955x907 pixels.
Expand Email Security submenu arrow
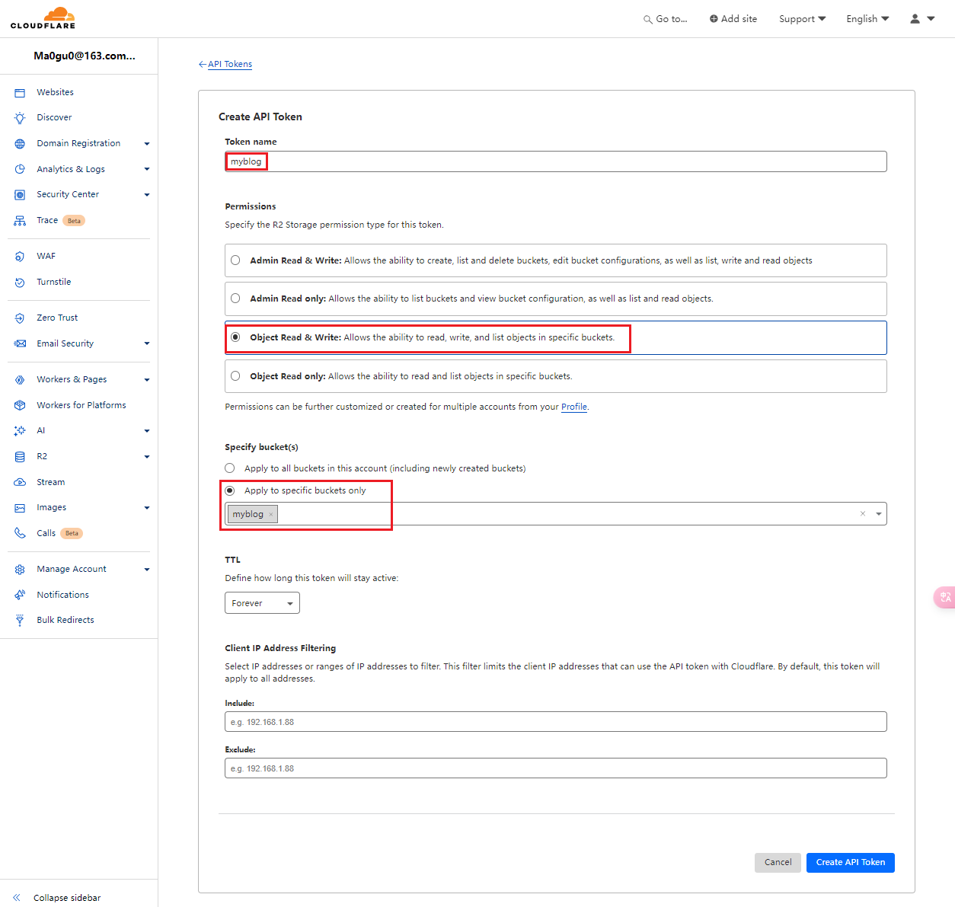tap(147, 344)
